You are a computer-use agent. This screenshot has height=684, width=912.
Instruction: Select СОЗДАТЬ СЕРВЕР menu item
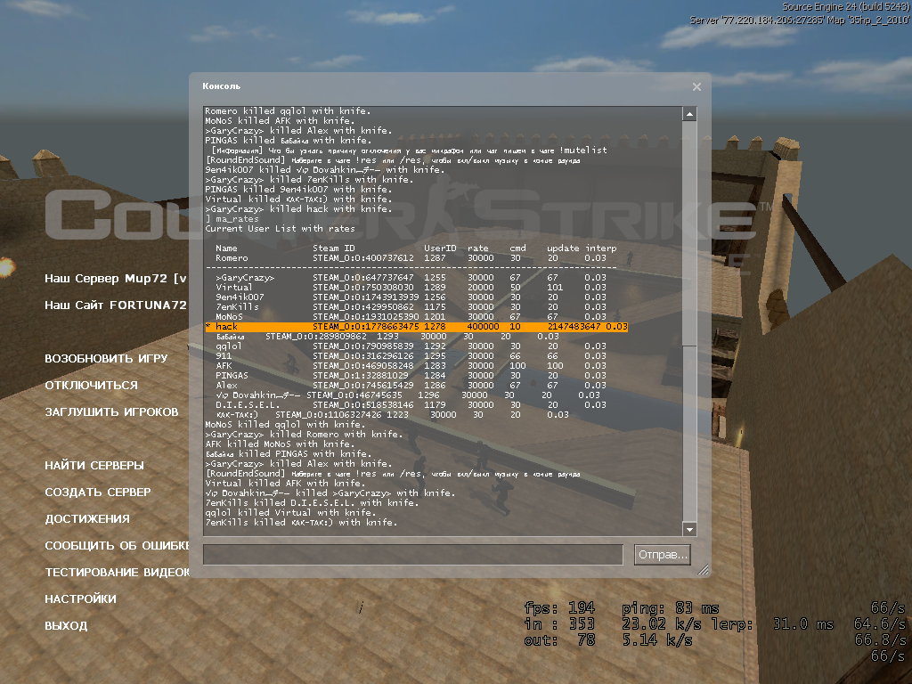(x=98, y=492)
